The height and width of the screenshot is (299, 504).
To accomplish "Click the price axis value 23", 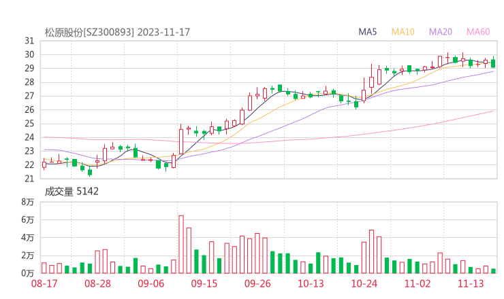I will coord(29,151).
